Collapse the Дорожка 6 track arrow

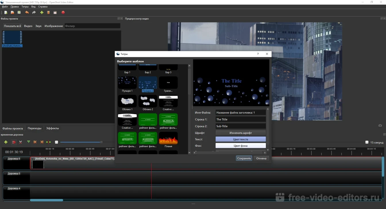tap(5, 159)
